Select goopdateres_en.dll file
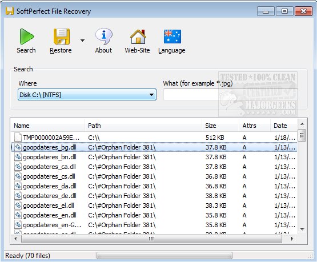This screenshot has height=262, width=317. (154, 215)
